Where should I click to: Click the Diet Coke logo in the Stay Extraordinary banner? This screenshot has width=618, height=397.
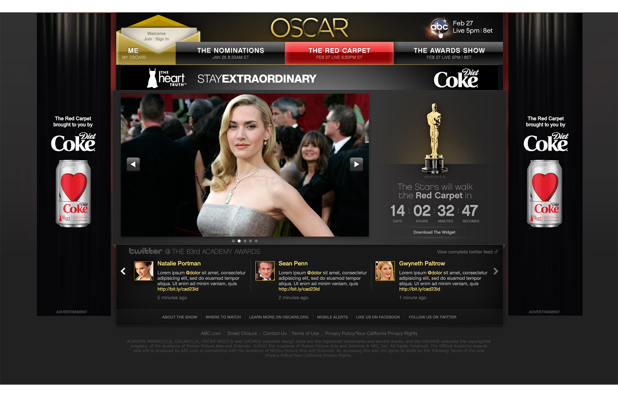[456, 79]
